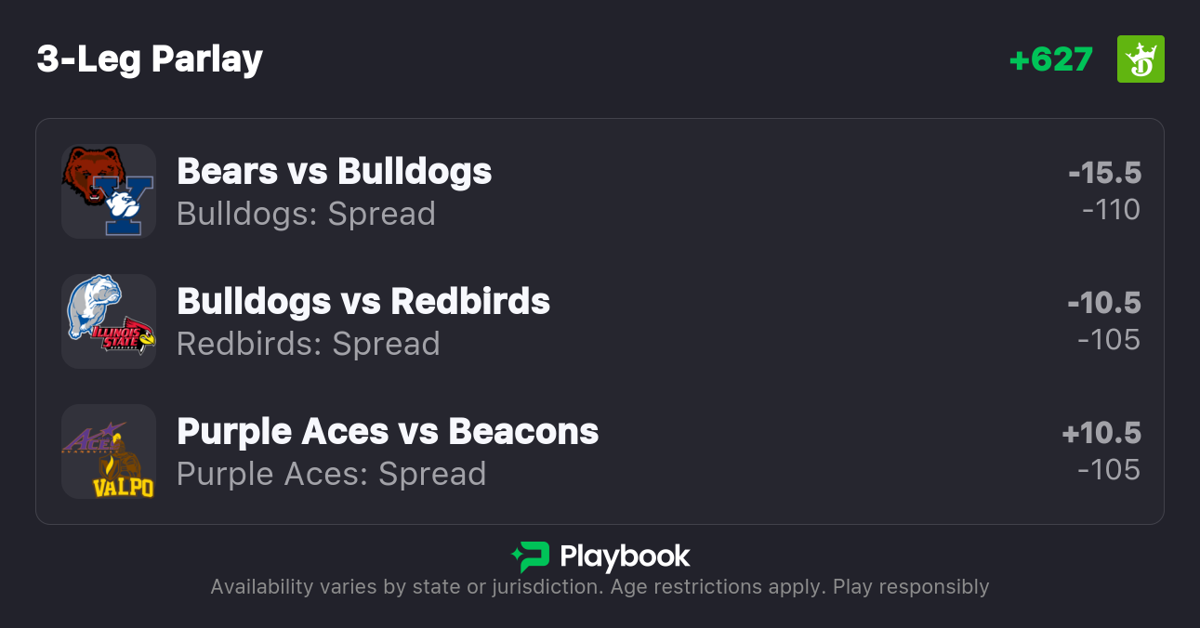The width and height of the screenshot is (1200, 628).
Task: Click the DraftKings sportsbook logo
Action: click(x=1141, y=59)
